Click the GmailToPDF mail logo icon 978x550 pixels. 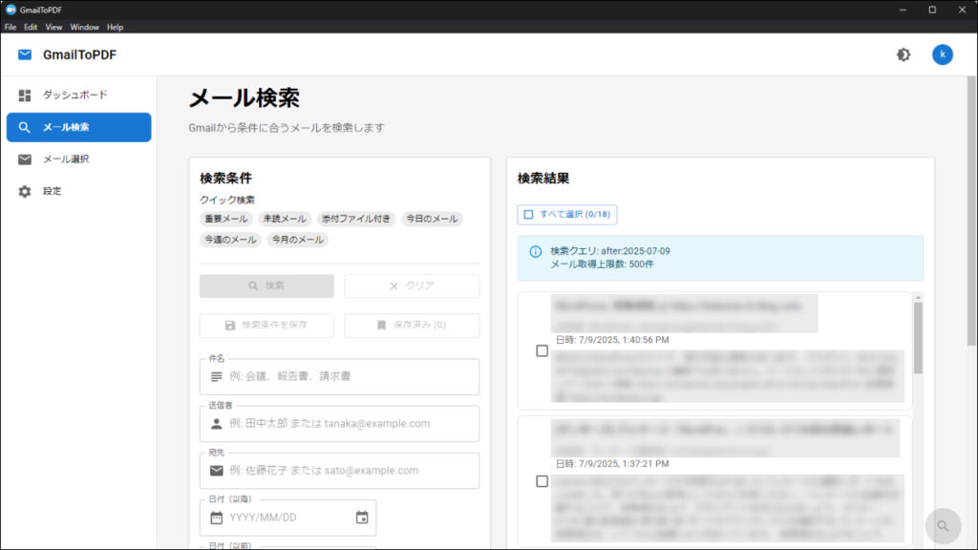point(25,54)
